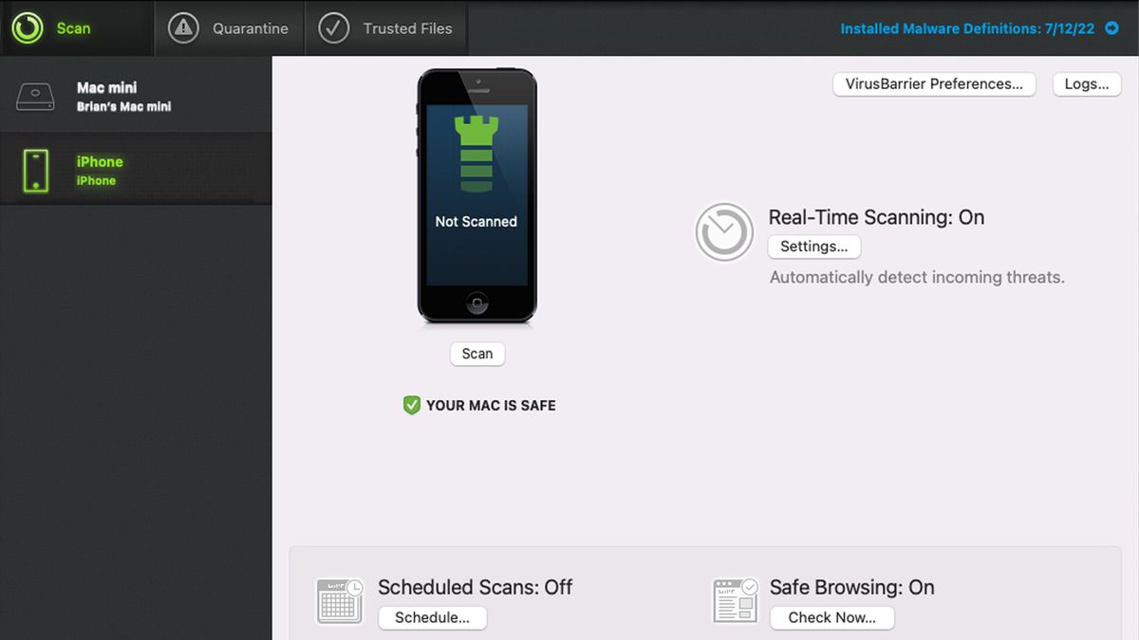Click the blue arrow beside malware definitions
The height and width of the screenshot is (640, 1139).
(1112, 28)
